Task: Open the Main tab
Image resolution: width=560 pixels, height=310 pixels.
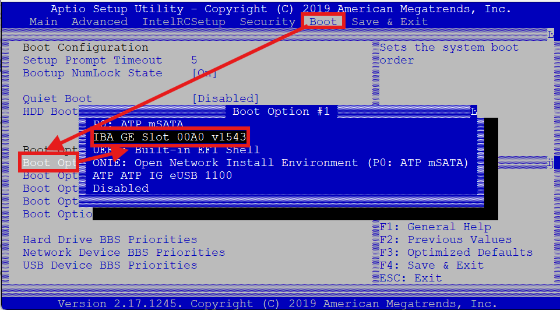Action: click(43, 22)
